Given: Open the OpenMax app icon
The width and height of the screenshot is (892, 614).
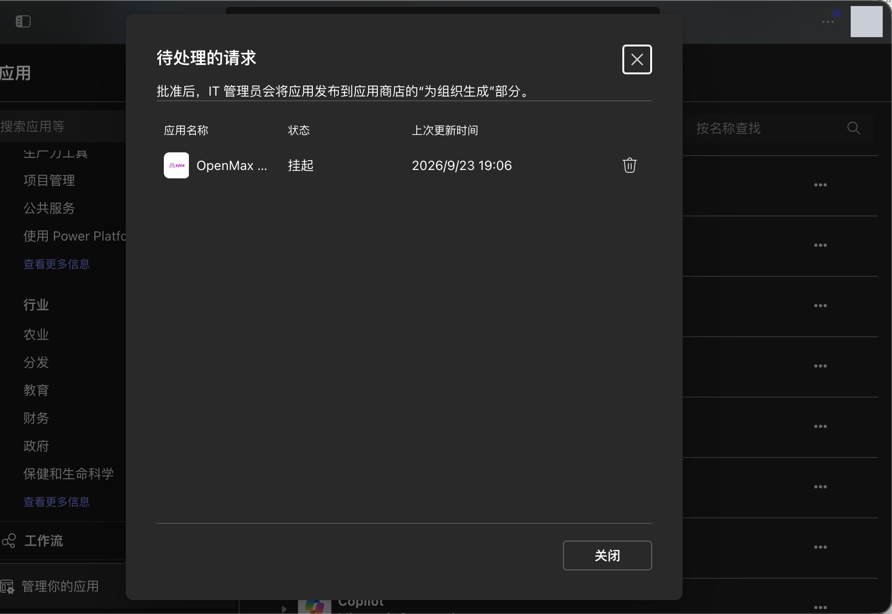Looking at the screenshot, I should point(176,165).
